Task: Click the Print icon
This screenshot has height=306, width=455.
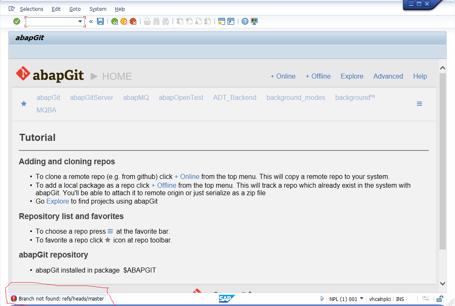Action: pos(147,21)
